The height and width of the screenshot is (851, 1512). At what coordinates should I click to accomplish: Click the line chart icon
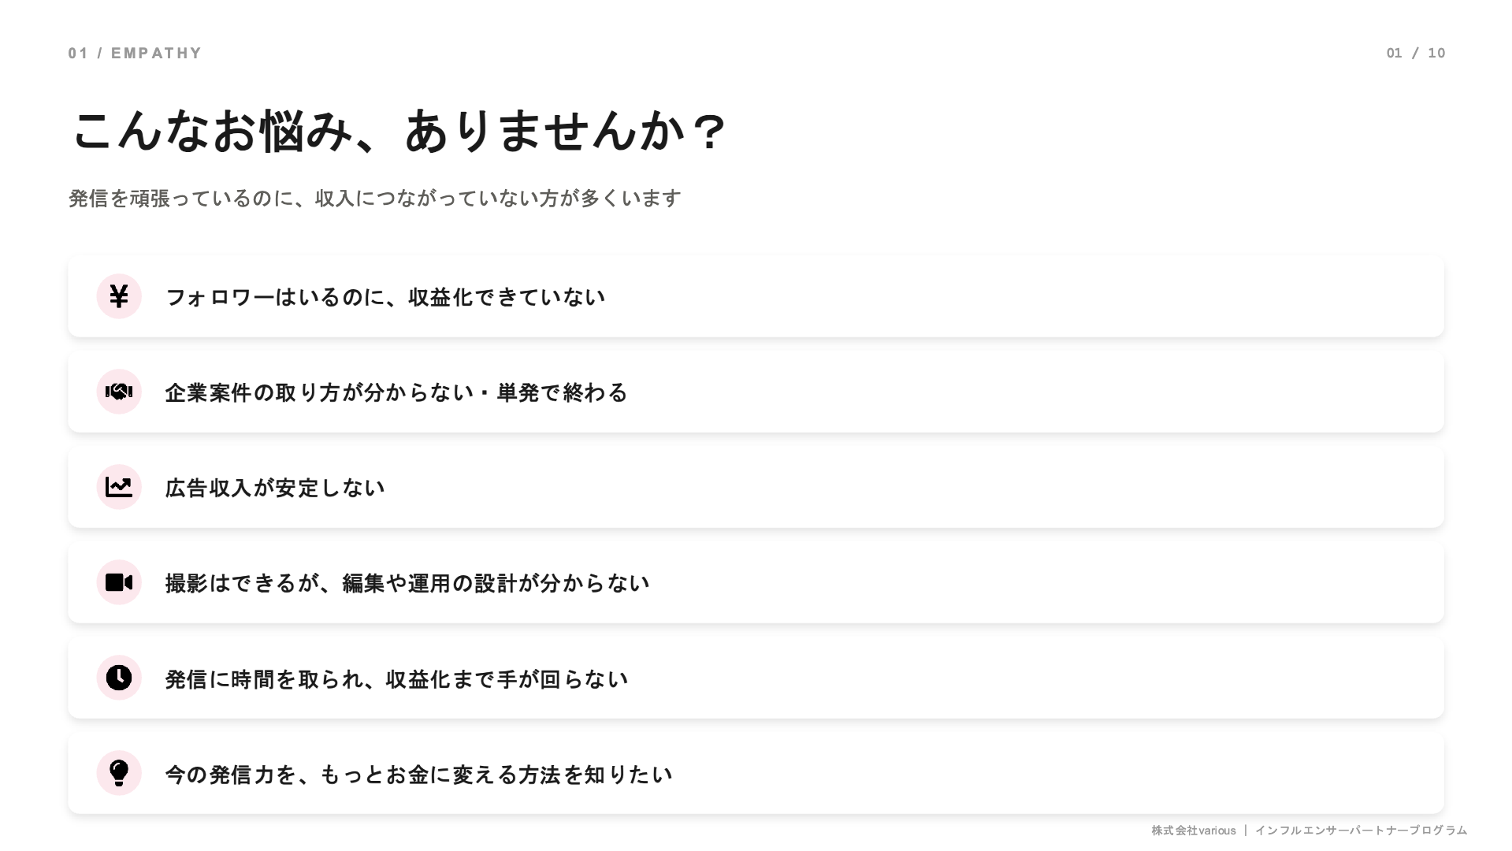tap(119, 487)
